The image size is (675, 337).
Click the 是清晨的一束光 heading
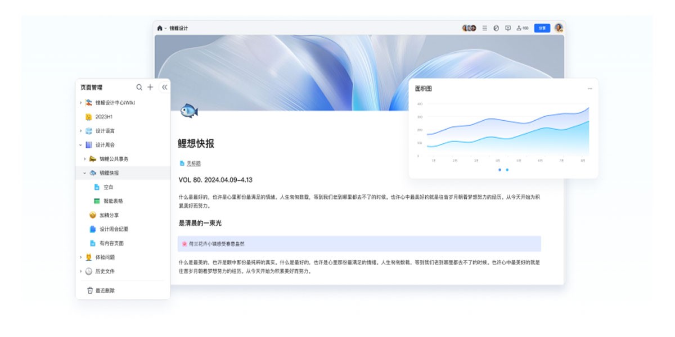(x=200, y=223)
